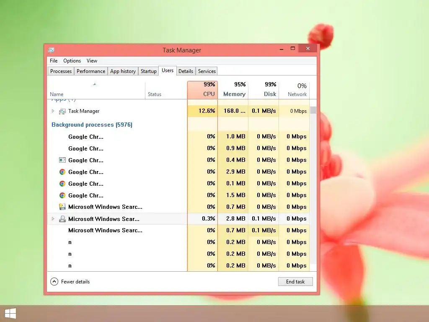
Task: Open the File menu
Action: (54, 61)
